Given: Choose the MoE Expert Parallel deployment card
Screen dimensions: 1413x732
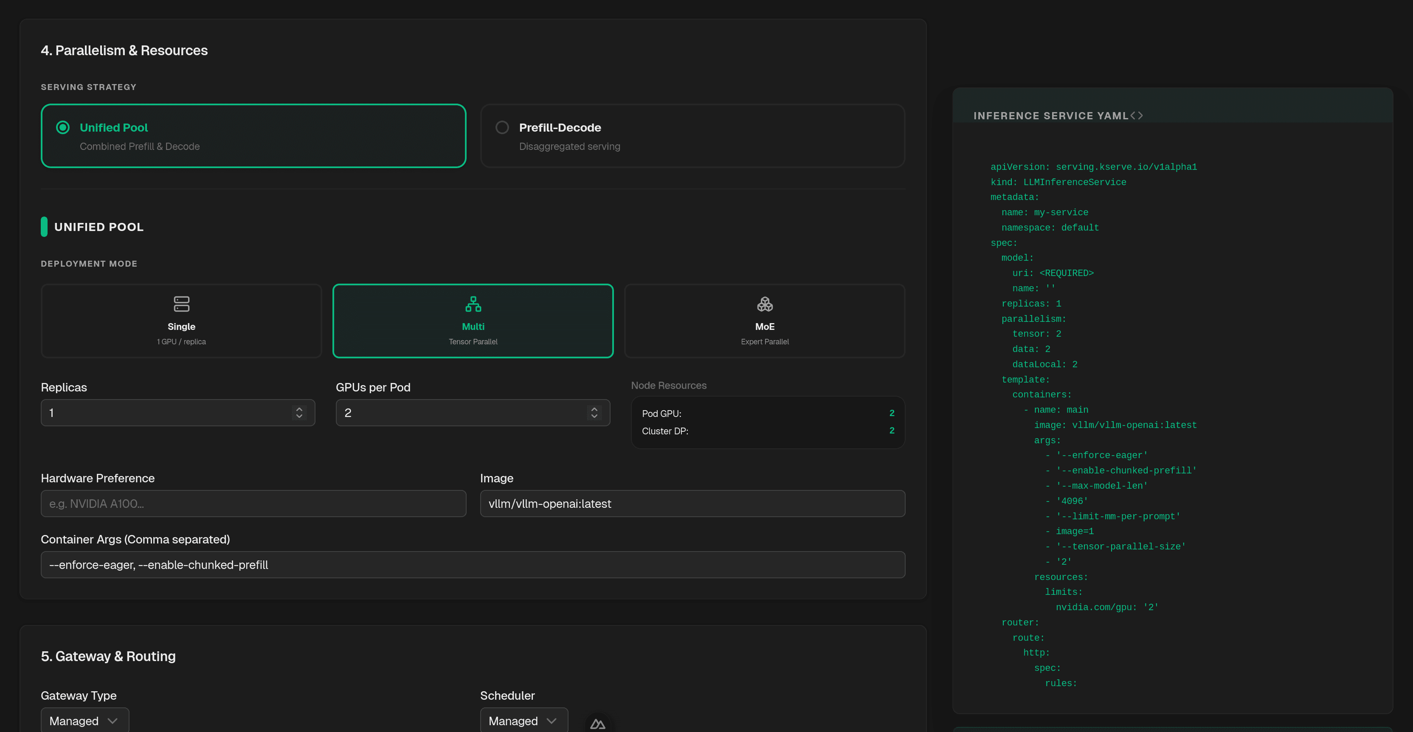Looking at the screenshot, I should [x=765, y=321].
